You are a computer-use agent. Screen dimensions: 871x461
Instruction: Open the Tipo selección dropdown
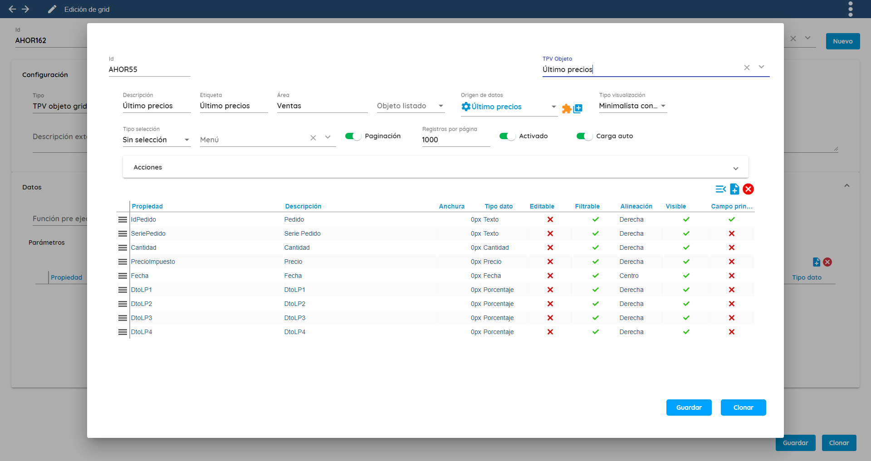pos(157,140)
